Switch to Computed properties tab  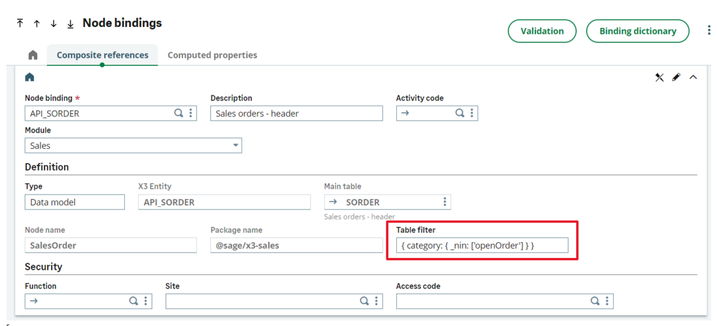click(212, 55)
